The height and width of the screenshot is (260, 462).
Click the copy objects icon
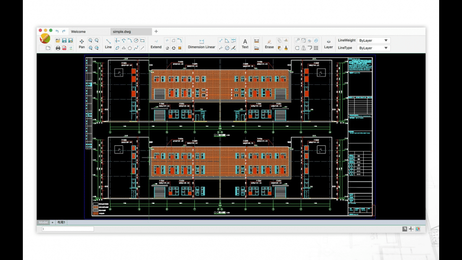coord(279,40)
